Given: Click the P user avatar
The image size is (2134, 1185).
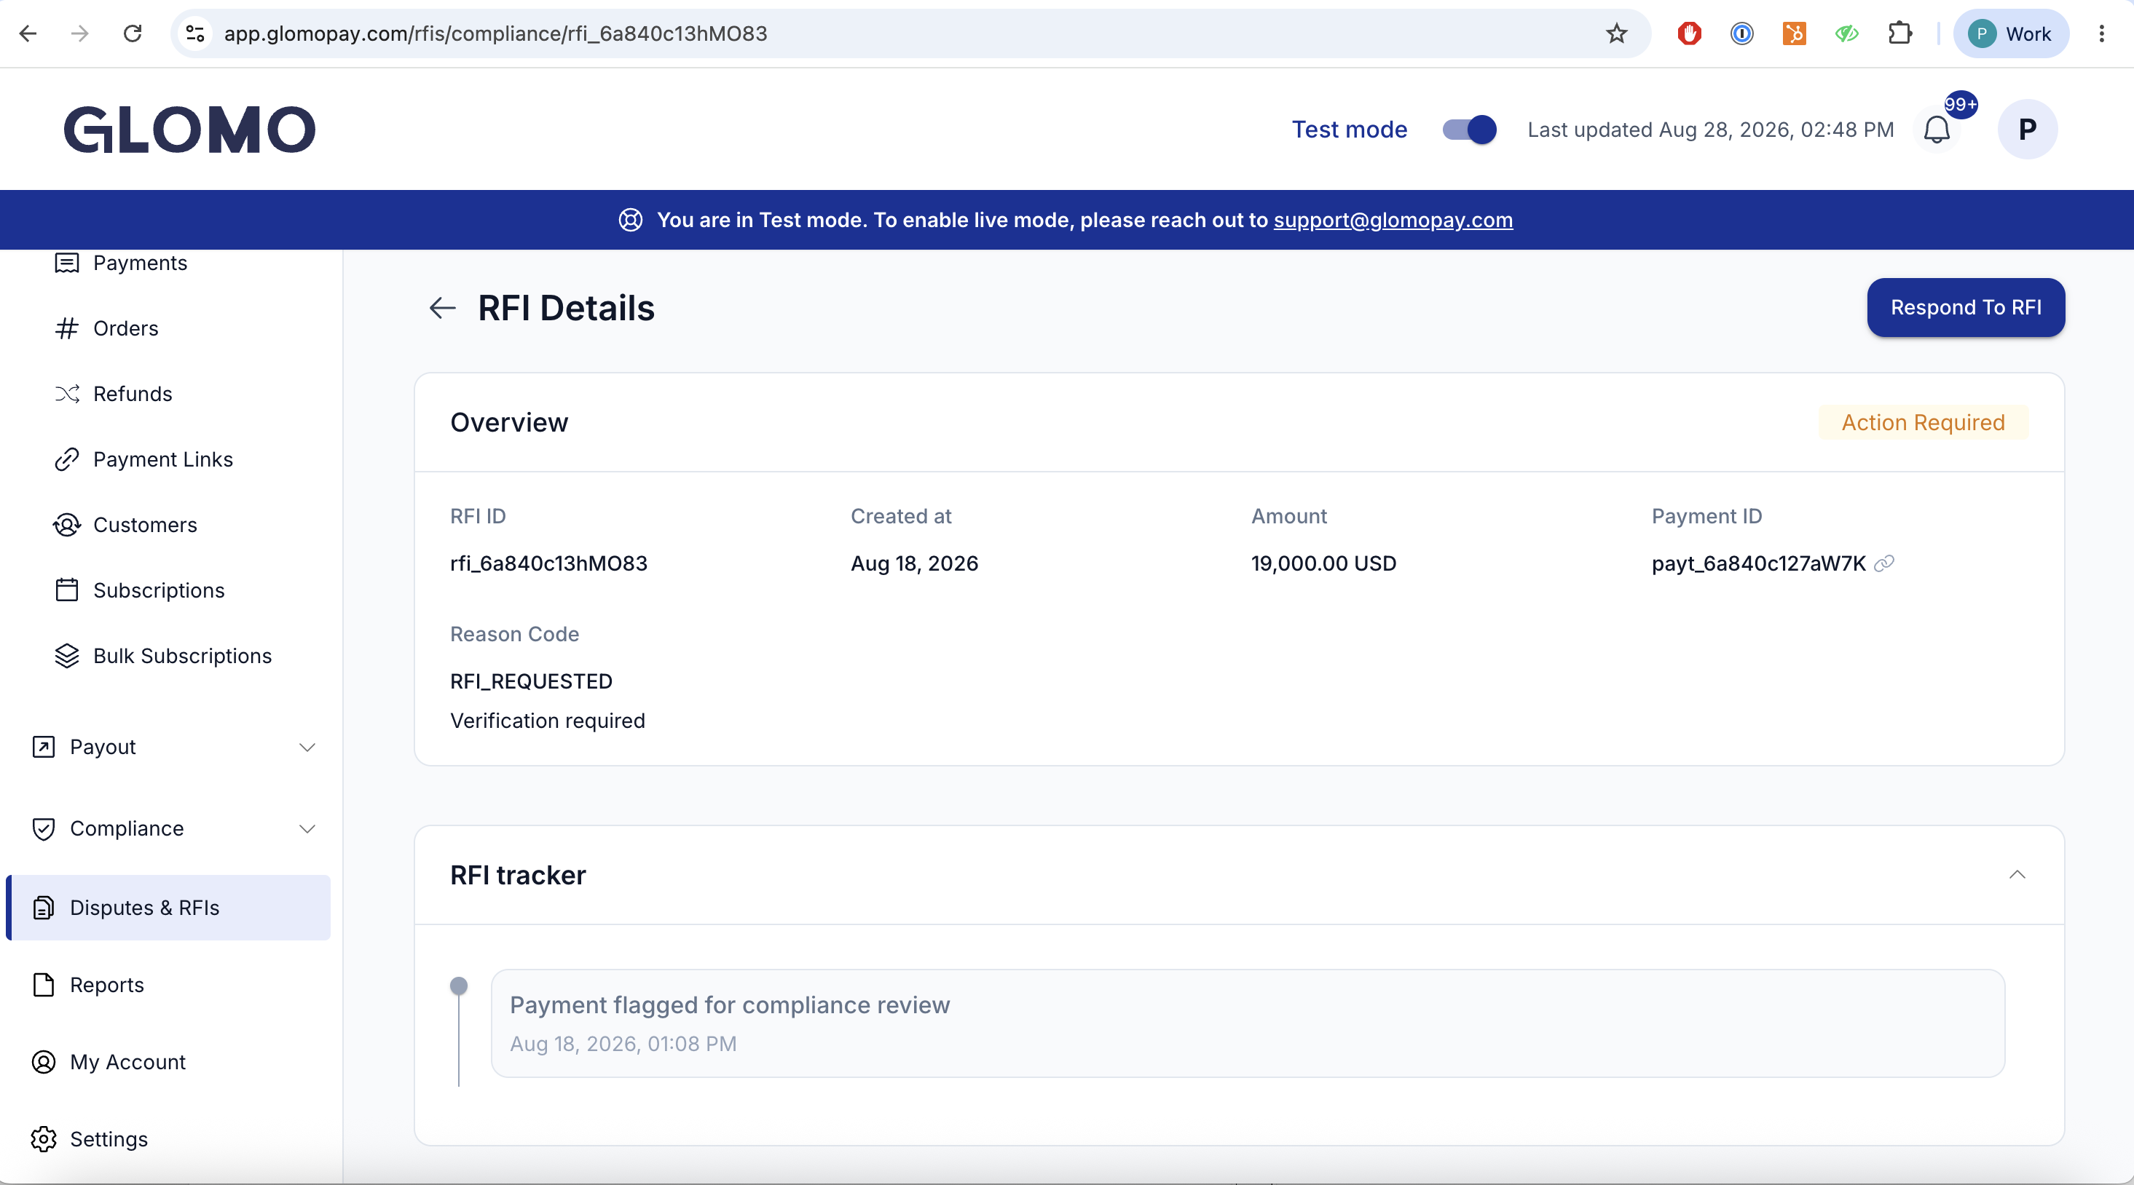Looking at the screenshot, I should pyautogui.click(x=2027, y=129).
